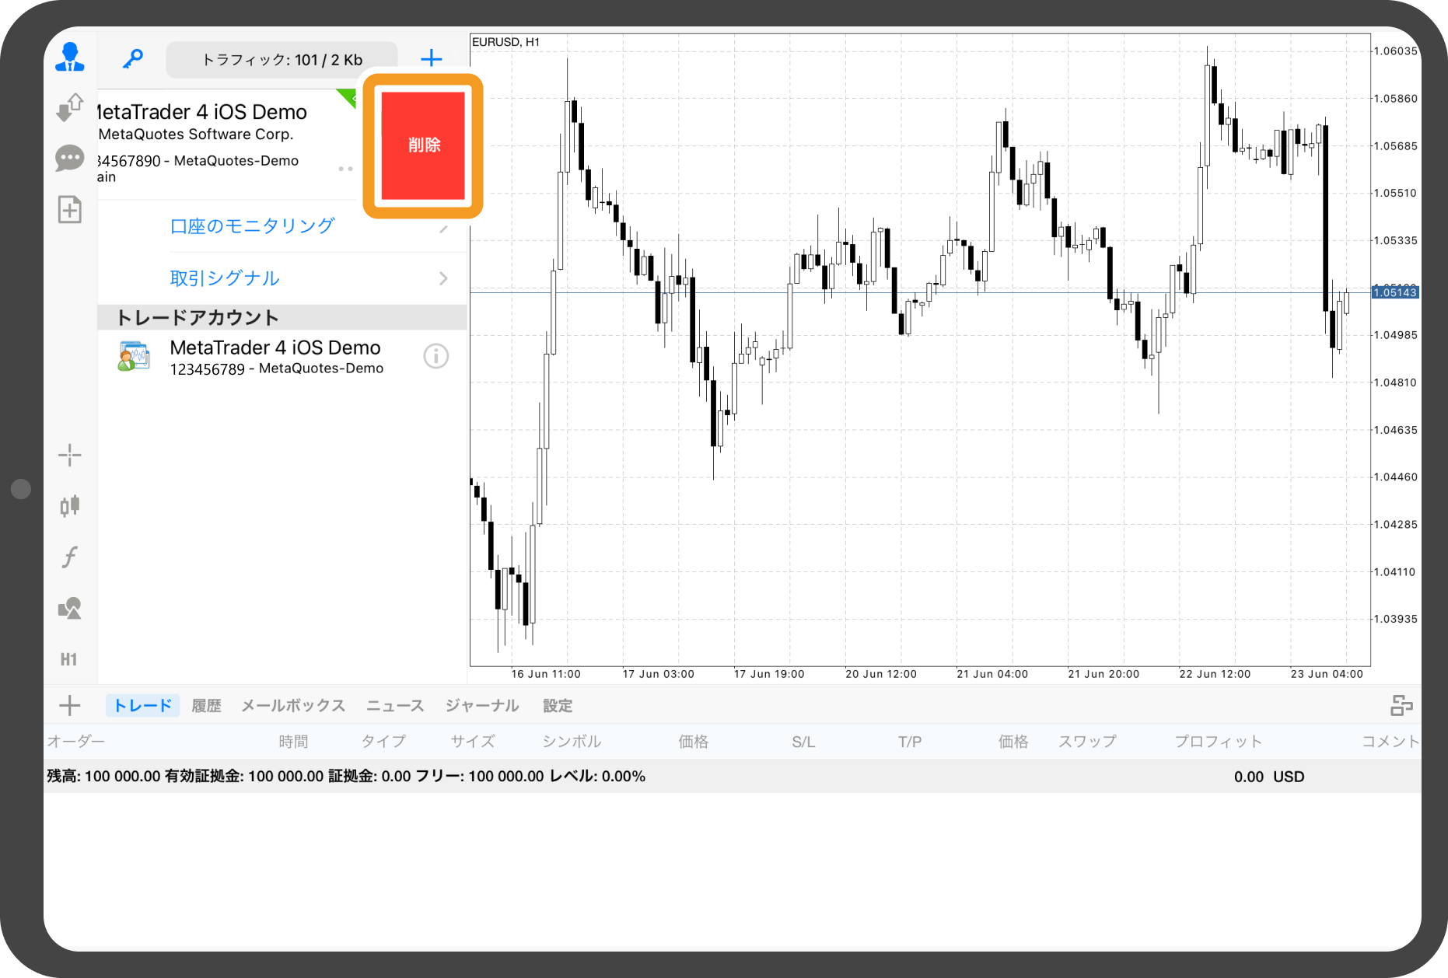Click the オーダー column header
1448x978 pixels.
point(75,742)
